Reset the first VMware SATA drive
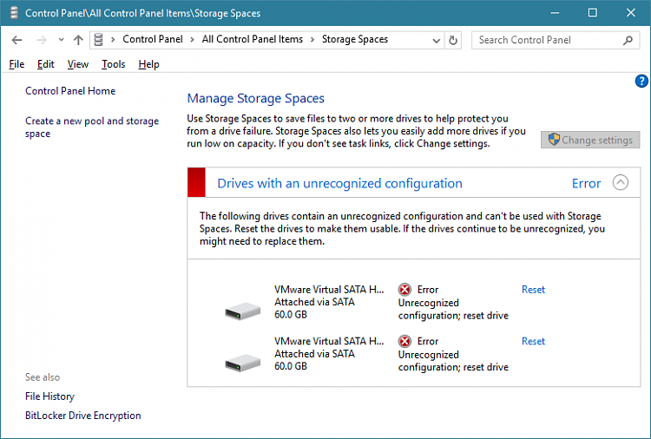Image resolution: width=651 pixels, height=439 pixels. click(x=533, y=290)
